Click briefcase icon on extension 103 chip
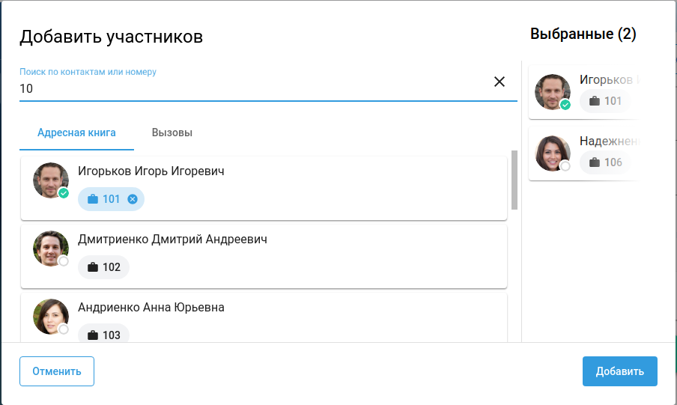677x405 pixels. point(93,335)
